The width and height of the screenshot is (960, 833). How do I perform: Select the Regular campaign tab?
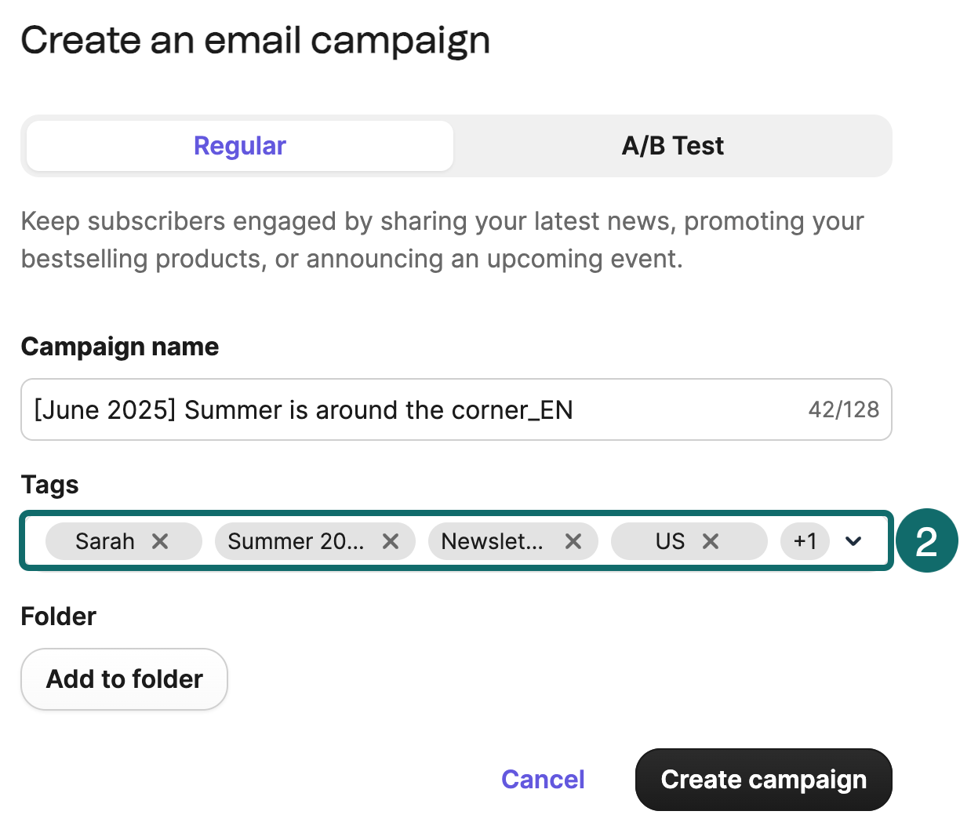(239, 145)
